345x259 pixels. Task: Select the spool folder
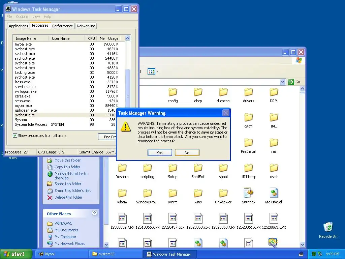pyautogui.click(x=223, y=171)
